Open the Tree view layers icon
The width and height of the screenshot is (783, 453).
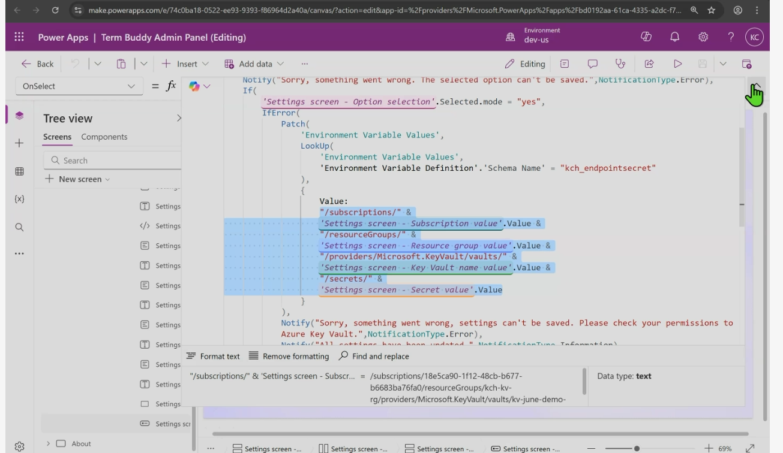19,115
